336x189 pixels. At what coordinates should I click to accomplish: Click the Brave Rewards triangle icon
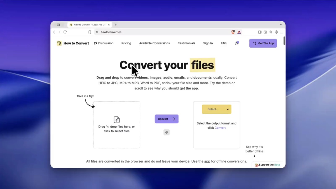[x=239, y=32]
